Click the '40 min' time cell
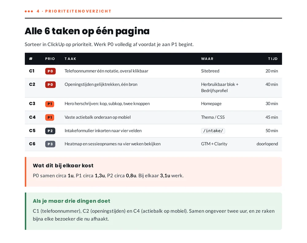 272,84
